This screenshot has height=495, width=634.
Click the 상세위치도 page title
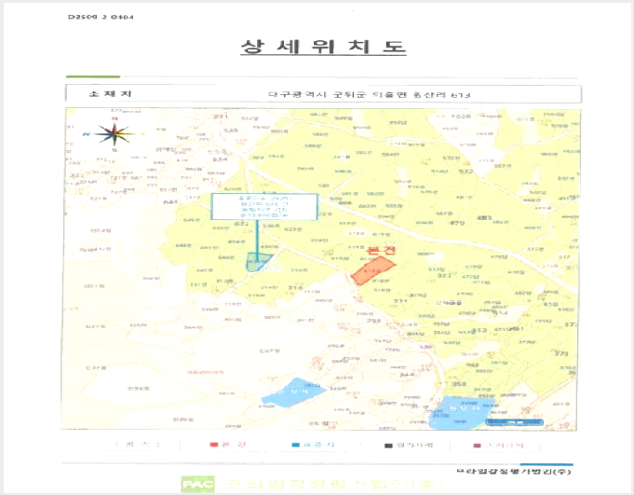coord(323,47)
